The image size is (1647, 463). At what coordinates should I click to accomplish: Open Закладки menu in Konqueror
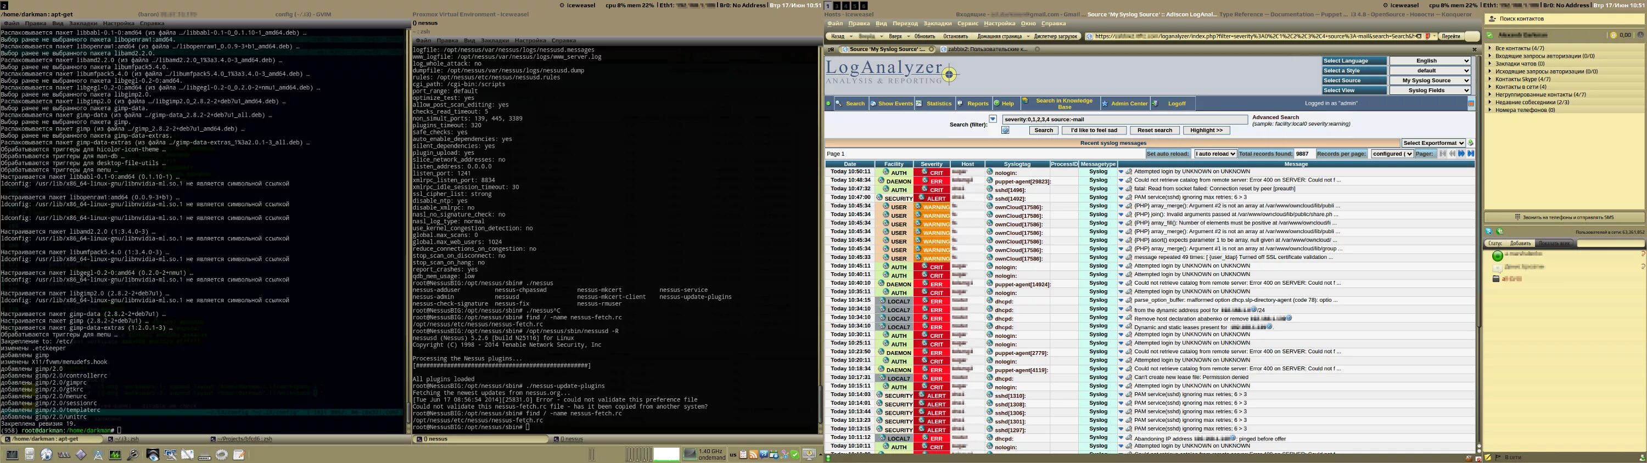(x=937, y=24)
